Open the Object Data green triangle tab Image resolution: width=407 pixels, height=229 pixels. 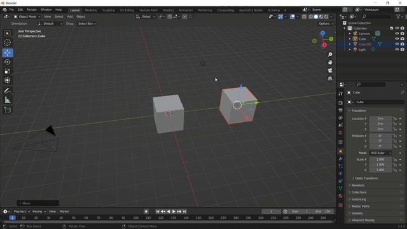click(341, 188)
